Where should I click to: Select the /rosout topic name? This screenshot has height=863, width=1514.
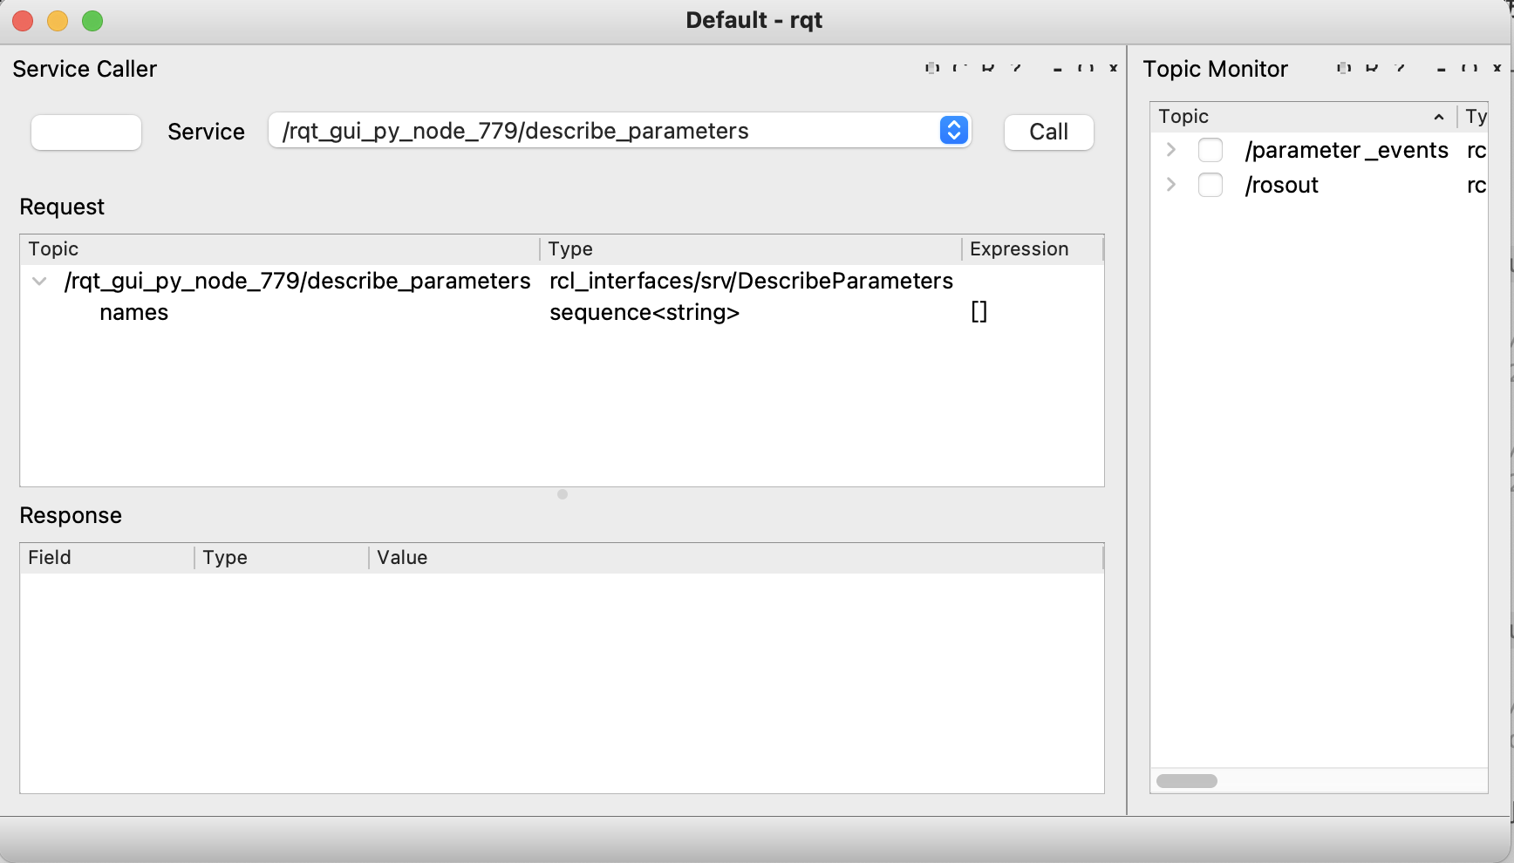coord(1282,185)
